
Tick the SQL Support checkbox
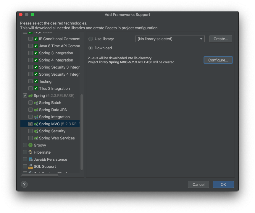(25, 166)
